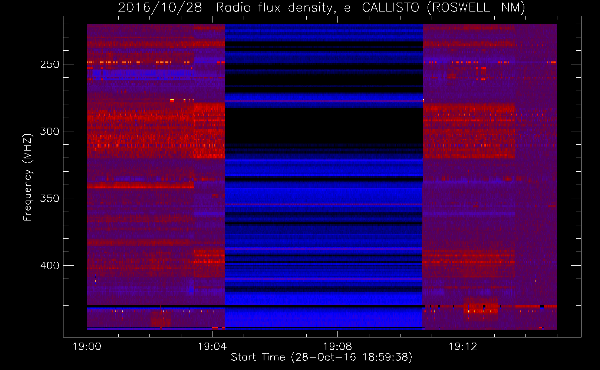
Task: Click the 400 frequency tick label
Action: pos(50,266)
